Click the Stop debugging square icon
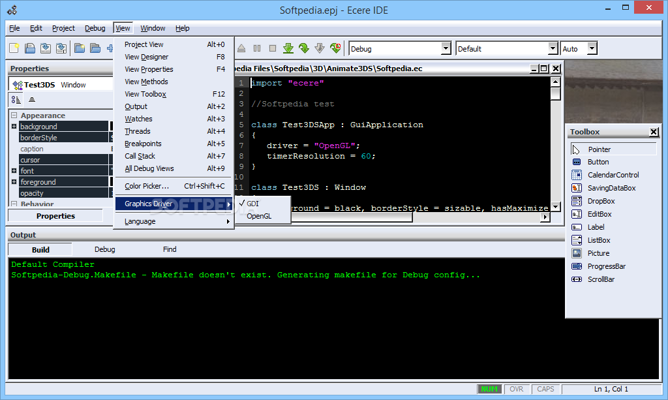 (x=273, y=48)
